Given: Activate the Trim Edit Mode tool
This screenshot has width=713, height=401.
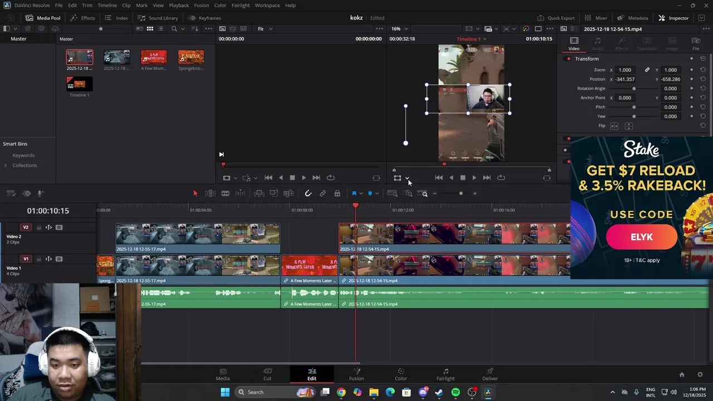Looking at the screenshot, I should coord(211,193).
